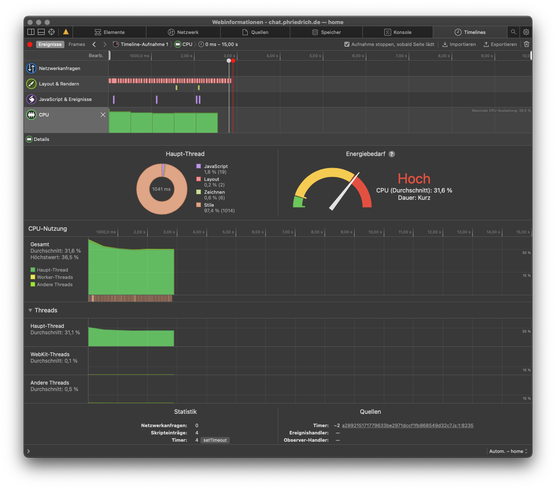Select the CPU timeline chip icon

click(31, 115)
